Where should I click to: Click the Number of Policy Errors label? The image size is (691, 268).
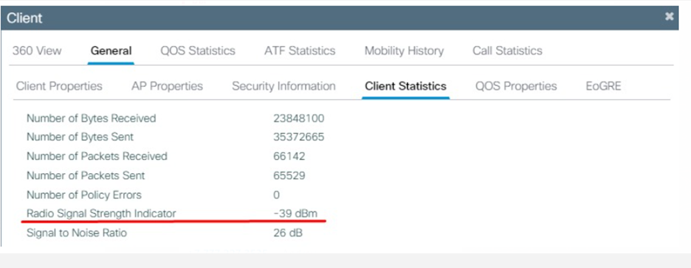[x=84, y=195]
